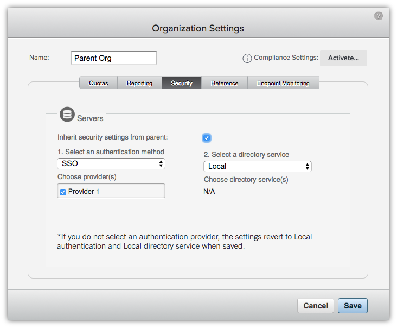The image size is (397, 328).
Task: Click the Activate... compliance button
Action: pos(343,58)
